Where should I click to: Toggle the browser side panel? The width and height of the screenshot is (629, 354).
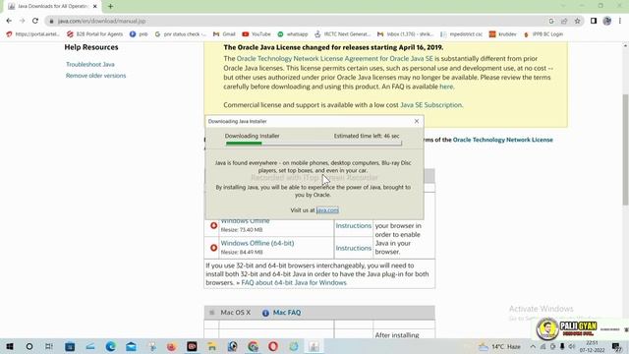click(x=594, y=21)
